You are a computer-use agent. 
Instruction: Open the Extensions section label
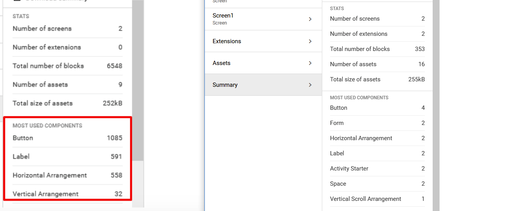[227, 41]
